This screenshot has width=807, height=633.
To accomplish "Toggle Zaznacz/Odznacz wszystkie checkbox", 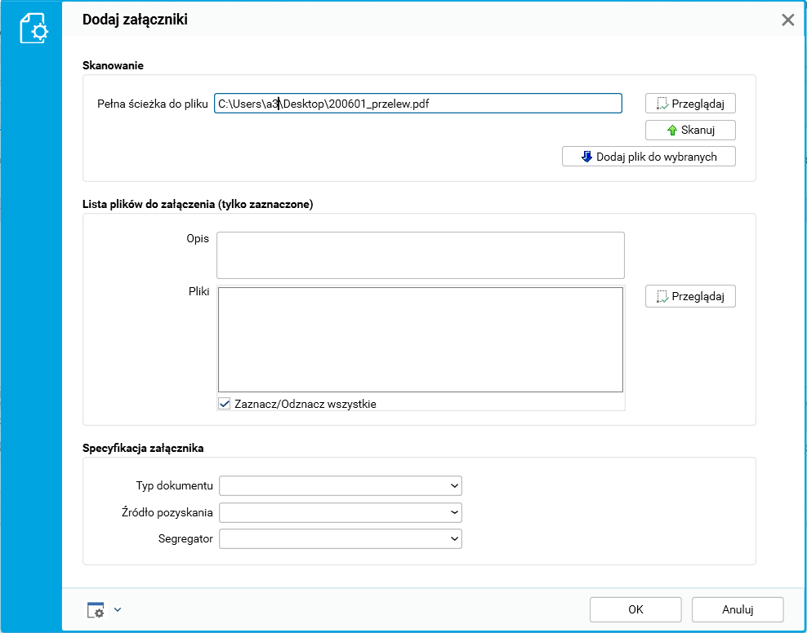I will coord(225,403).
